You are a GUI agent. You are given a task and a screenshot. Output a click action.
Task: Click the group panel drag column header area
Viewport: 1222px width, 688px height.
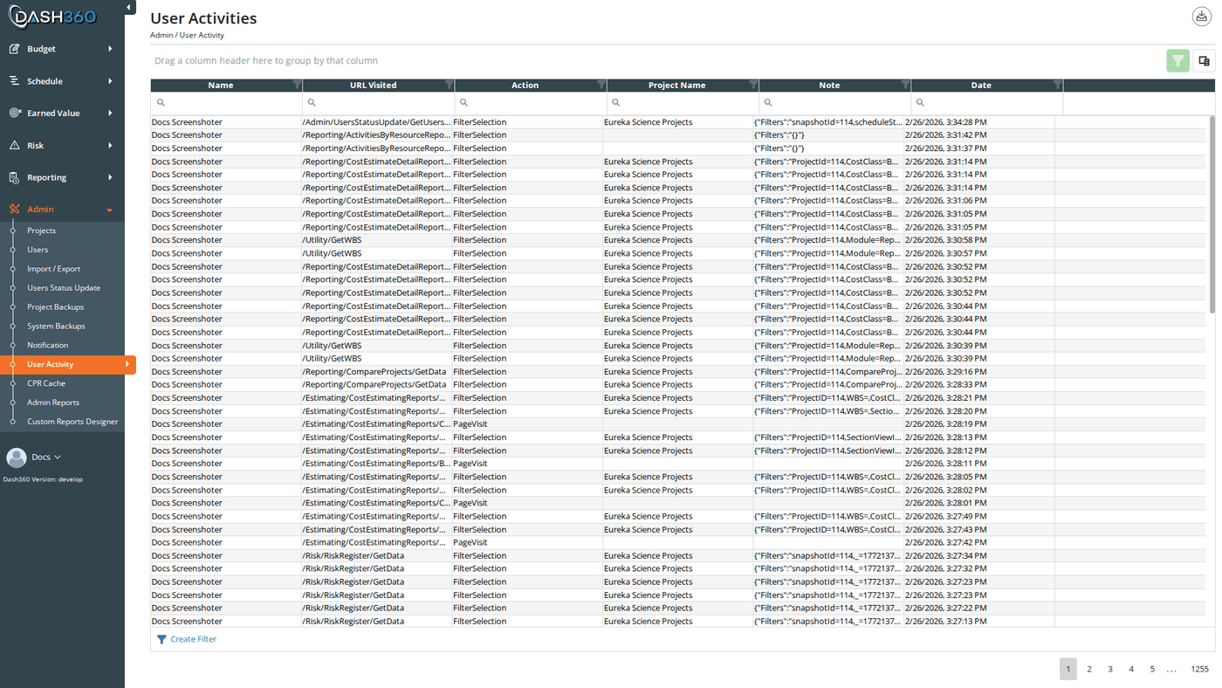click(266, 61)
